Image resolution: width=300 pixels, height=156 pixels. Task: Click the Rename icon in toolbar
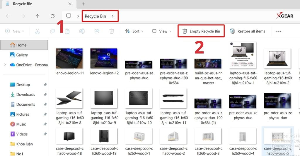(x=82, y=31)
